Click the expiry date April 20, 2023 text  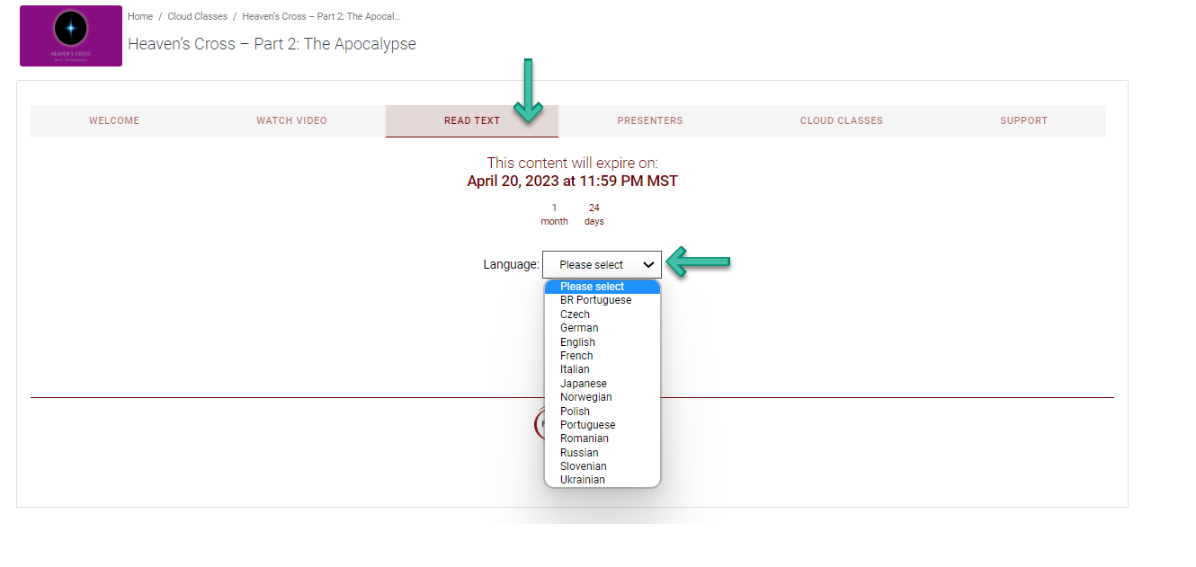(572, 181)
